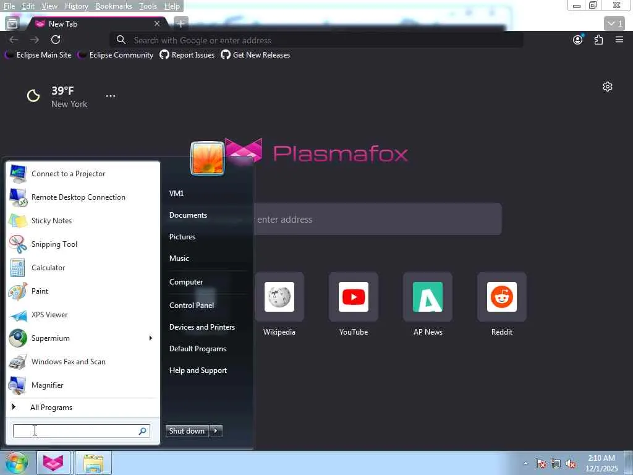Image resolution: width=633 pixels, height=475 pixels.
Task: Show hidden tray icons arrow
Action: pos(525,463)
